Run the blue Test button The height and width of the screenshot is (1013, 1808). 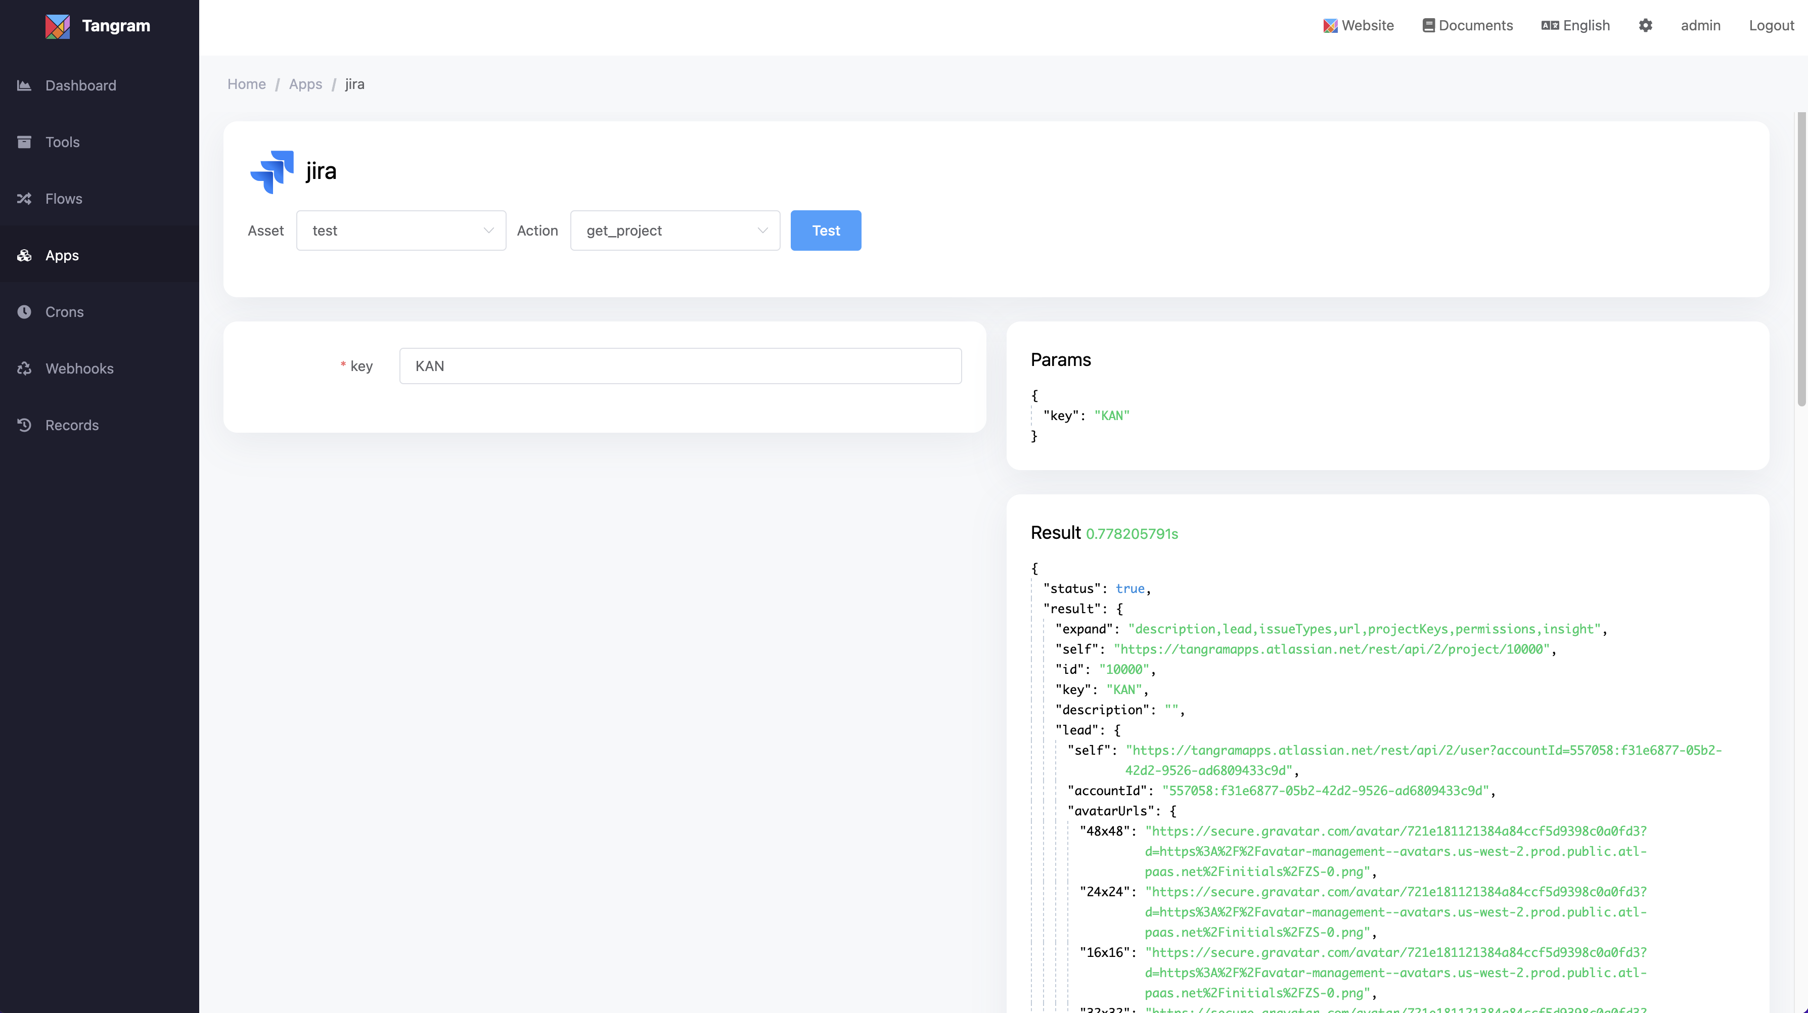coord(826,231)
